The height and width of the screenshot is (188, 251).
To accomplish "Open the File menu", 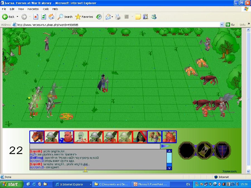I will click(x=4, y=9).
